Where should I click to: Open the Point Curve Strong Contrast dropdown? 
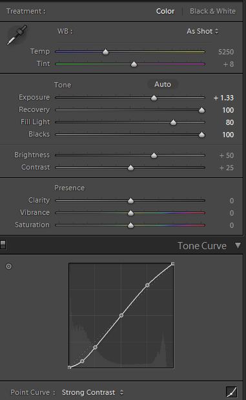coord(92,392)
